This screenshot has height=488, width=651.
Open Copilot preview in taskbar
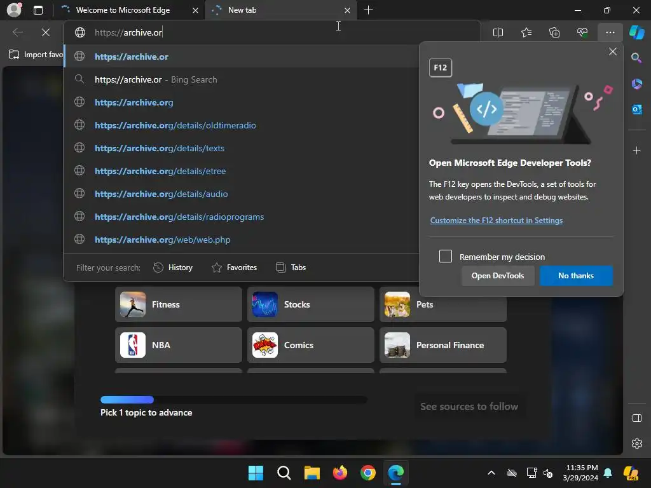pyautogui.click(x=631, y=473)
